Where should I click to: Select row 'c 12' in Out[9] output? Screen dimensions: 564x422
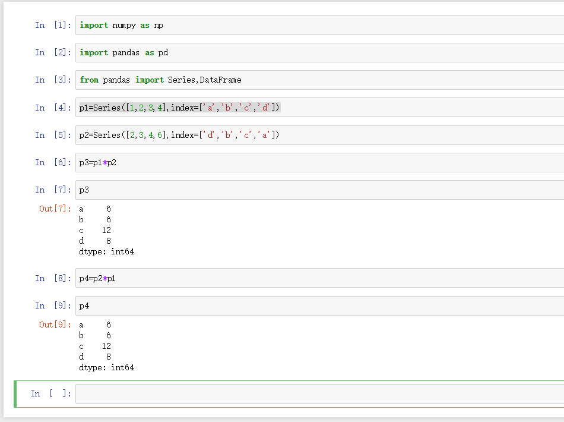coord(95,346)
